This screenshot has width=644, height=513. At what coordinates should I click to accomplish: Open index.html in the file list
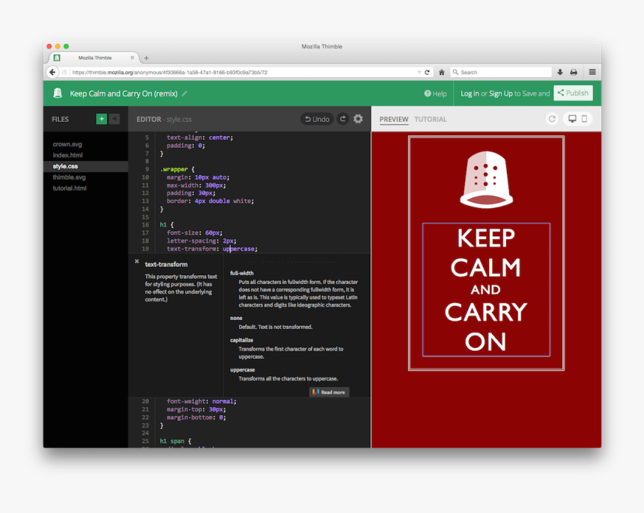point(67,155)
